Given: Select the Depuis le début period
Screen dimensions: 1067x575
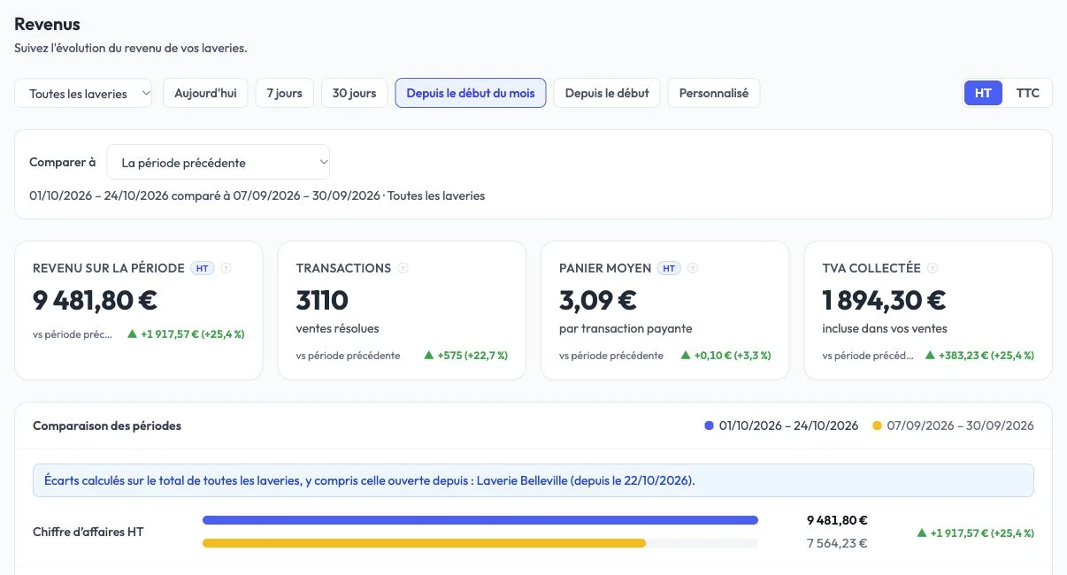Looking at the screenshot, I should pyautogui.click(x=607, y=93).
